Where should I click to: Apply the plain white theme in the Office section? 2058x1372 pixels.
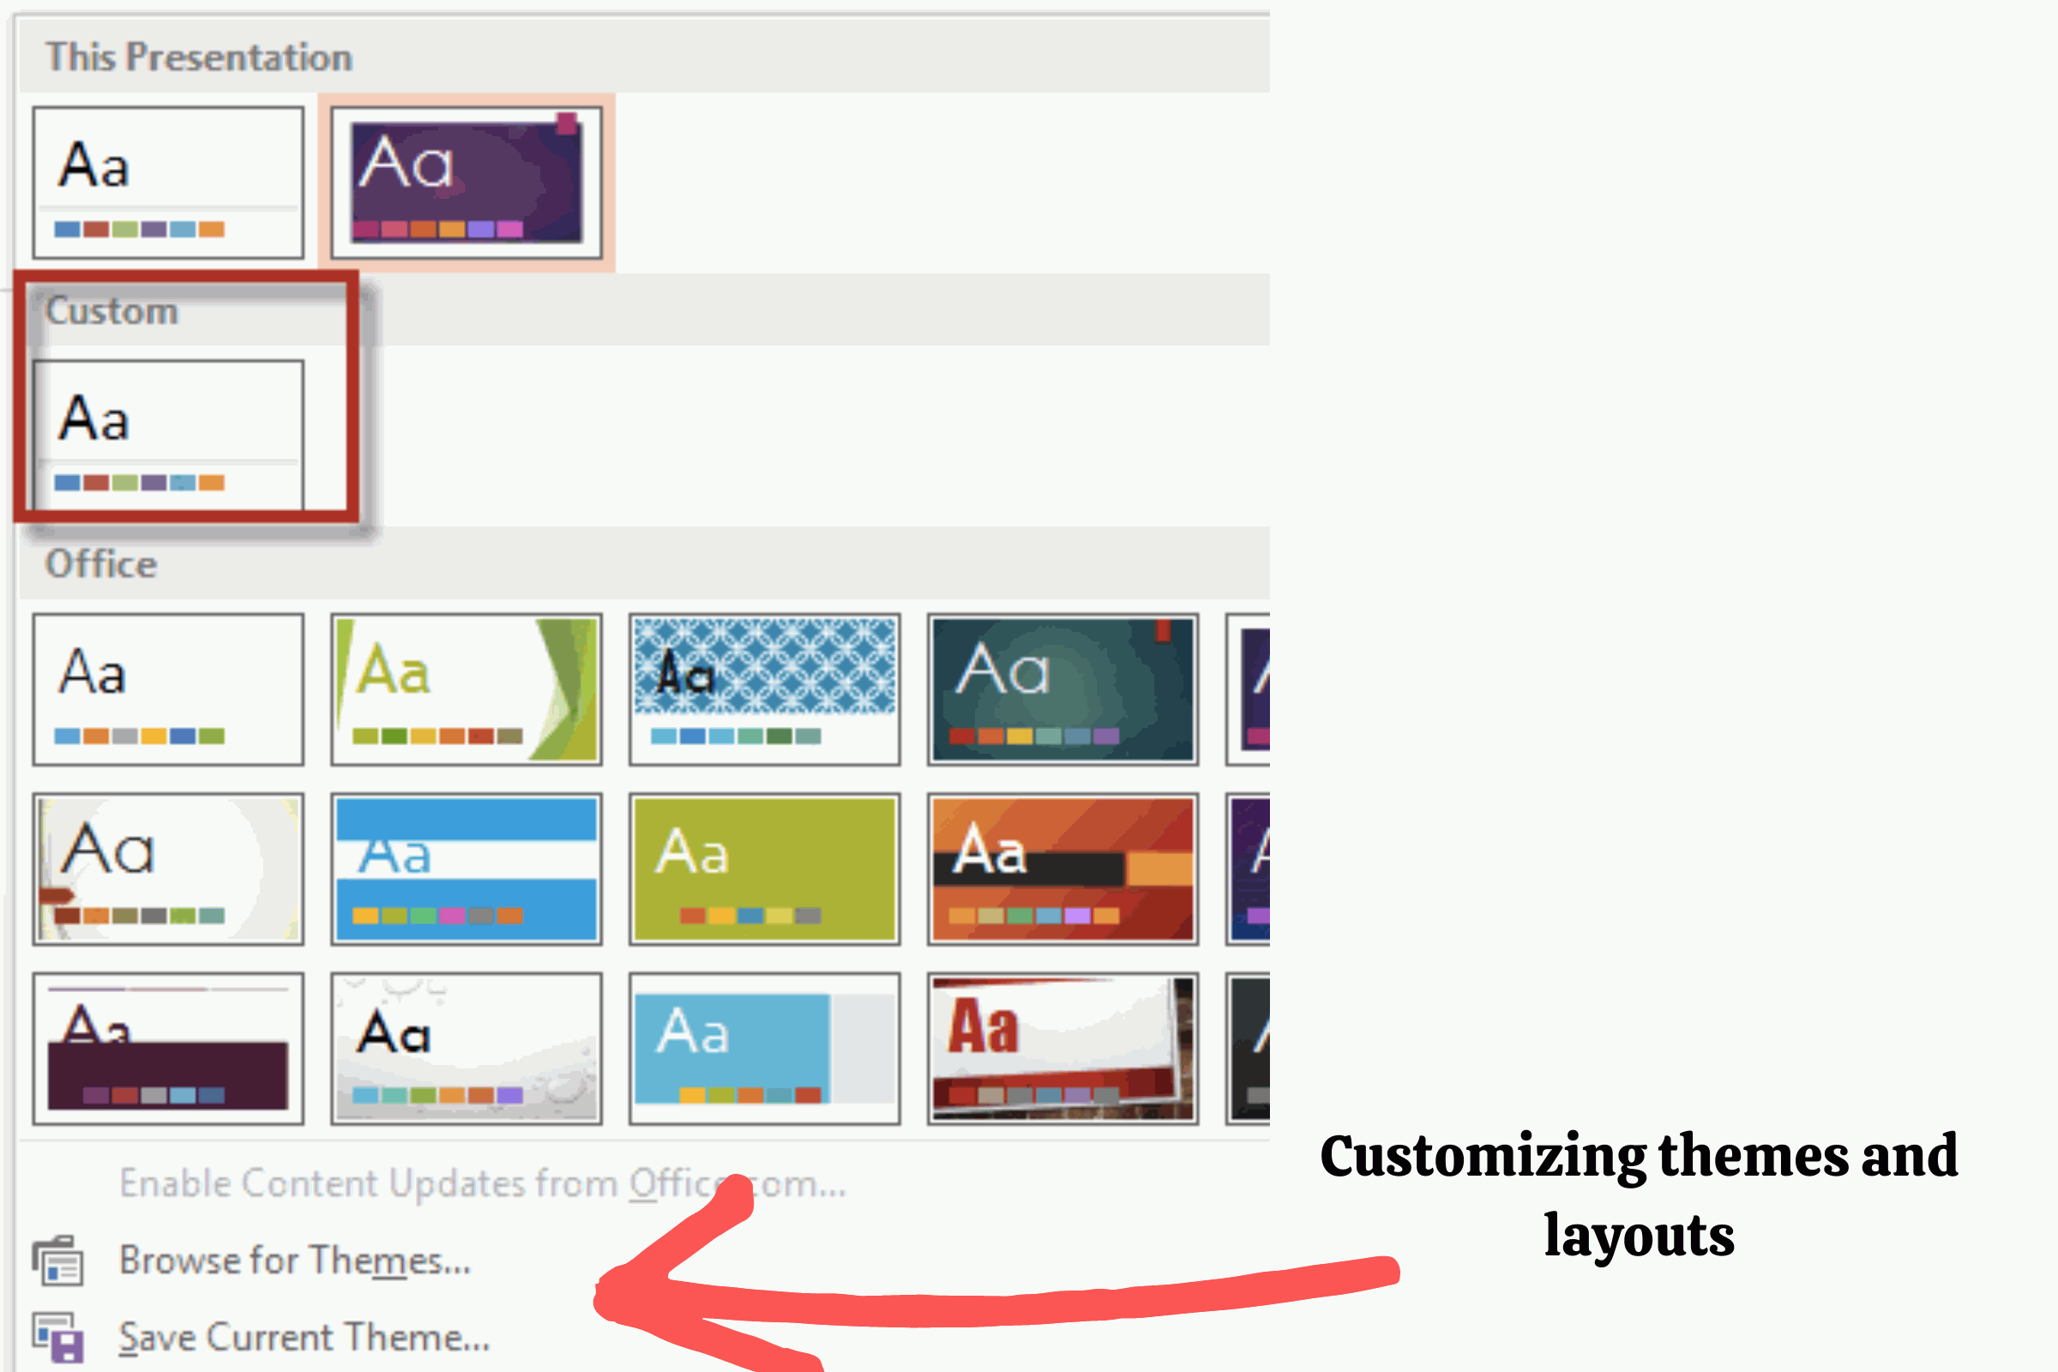(x=168, y=689)
